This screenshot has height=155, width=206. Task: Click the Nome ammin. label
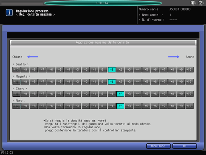click(x=151, y=15)
